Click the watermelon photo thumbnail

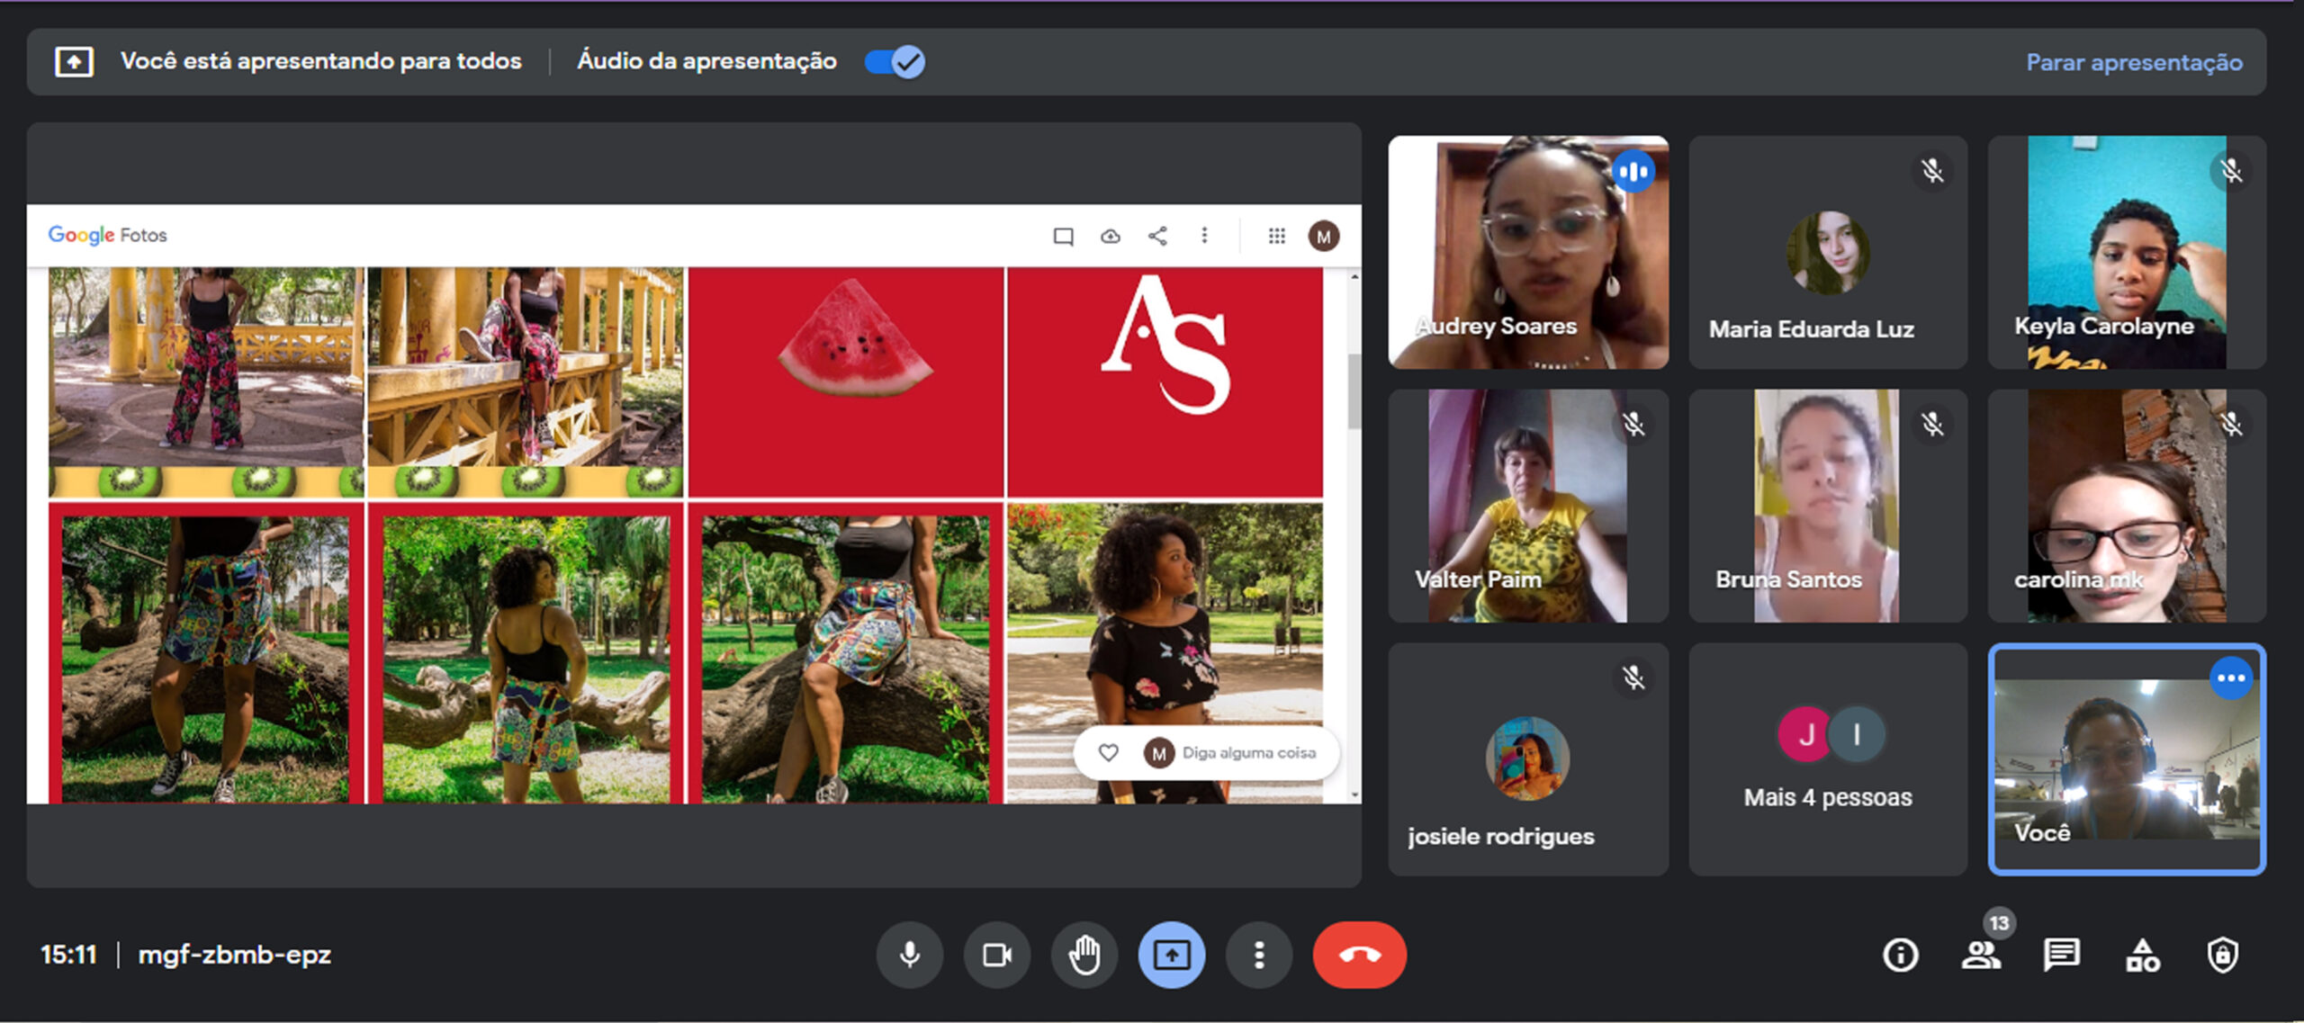(x=845, y=381)
